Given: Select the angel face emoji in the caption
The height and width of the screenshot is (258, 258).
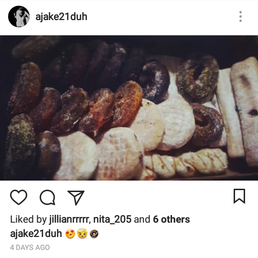Looking at the screenshot, I should [82, 234].
